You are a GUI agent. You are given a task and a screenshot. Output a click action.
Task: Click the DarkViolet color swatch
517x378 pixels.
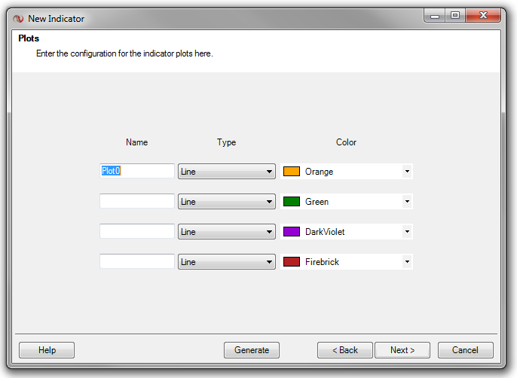coord(292,232)
